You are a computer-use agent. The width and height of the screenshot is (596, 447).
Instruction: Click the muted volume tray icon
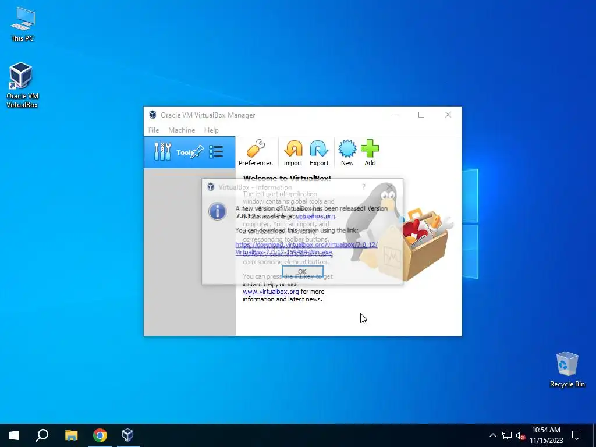point(520,435)
